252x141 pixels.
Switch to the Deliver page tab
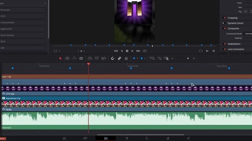188,138
